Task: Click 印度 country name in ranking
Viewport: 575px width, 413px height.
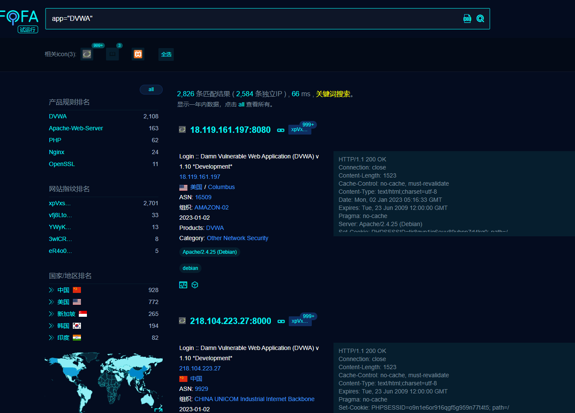Action: click(63, 338)
